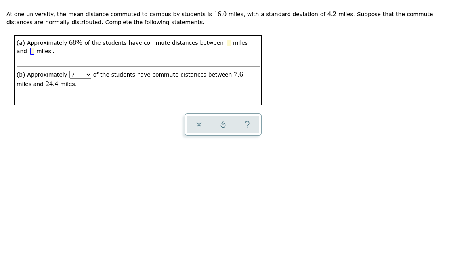Click the '?' placeholder inside the combo box
The width and height of the screenshot is (451, 270).
coord(73,75)
